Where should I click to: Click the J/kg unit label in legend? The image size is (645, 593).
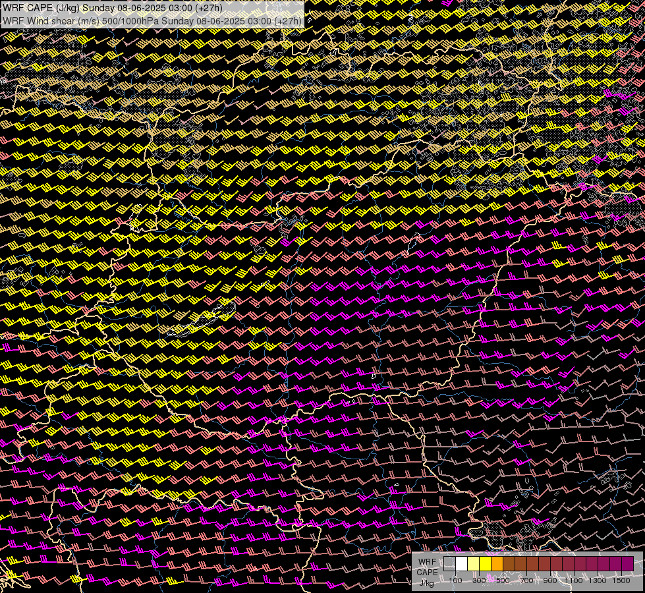tap(426, 583)
